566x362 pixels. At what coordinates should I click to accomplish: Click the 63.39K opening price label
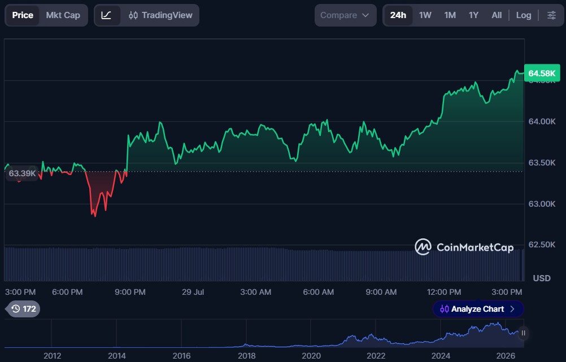click(22, 173)
